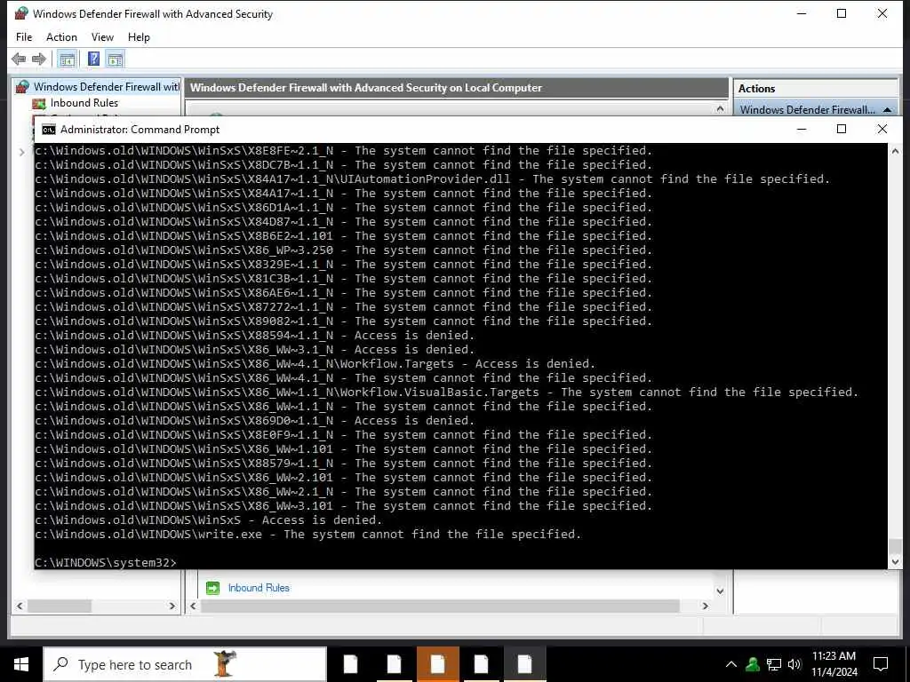The image size is (910, 682).
Task: Click the WinSxS - Access is denied line
Action: coord(208,519)
